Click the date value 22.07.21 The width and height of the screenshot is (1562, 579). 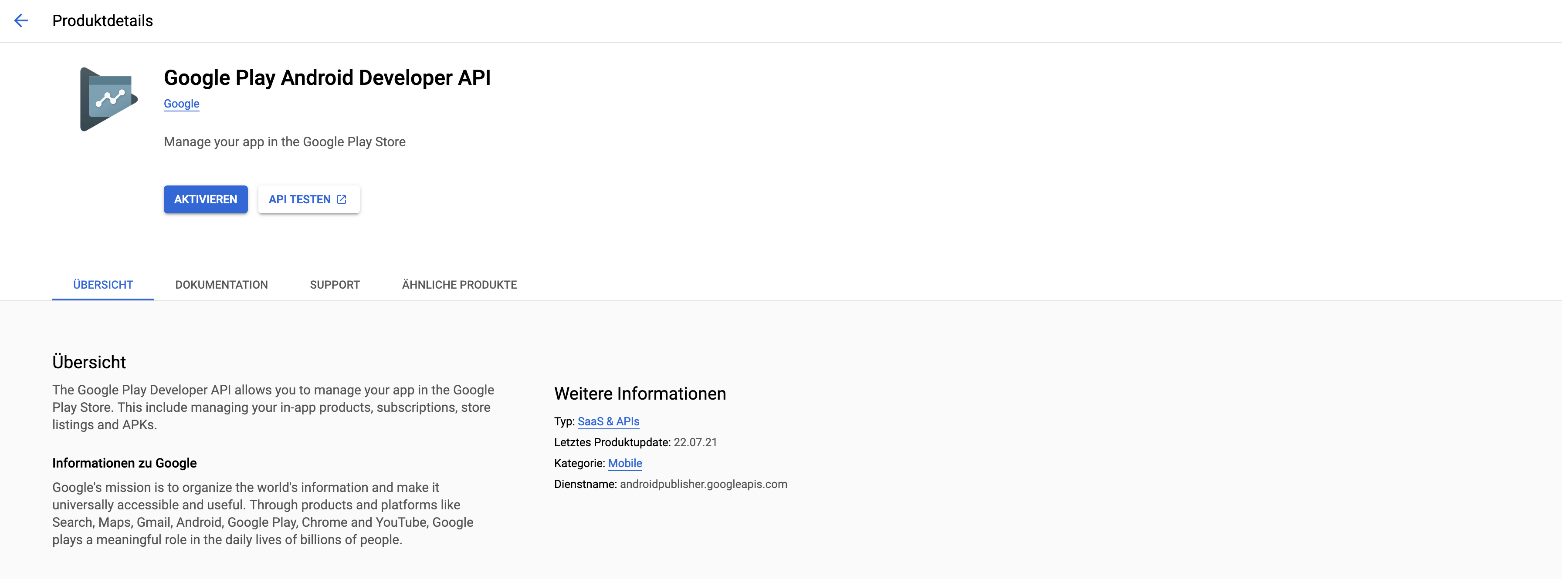coord(695,442)
